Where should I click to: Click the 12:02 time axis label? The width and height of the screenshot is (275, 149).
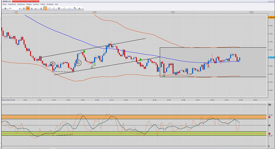(97, 100)
